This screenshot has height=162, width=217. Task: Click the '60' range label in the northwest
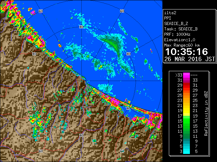click(41, 11)
